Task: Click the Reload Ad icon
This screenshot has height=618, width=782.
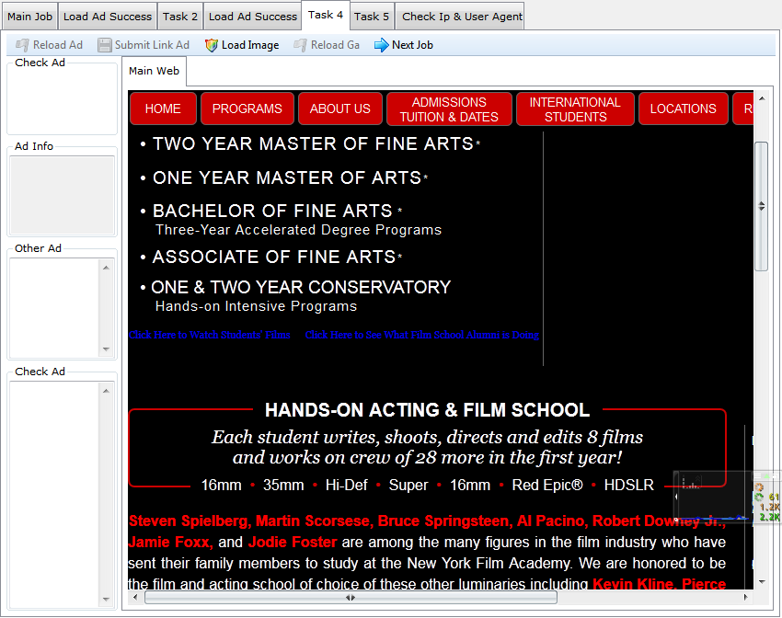Action: tap(21, 45)
